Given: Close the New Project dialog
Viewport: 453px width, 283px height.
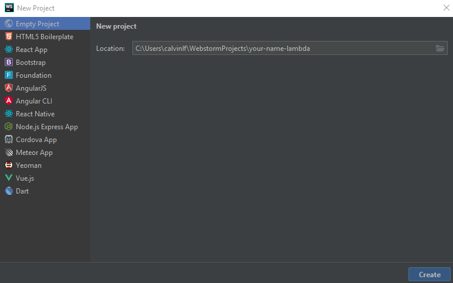Looking at the screenshot, I should (x=446, y=8).
